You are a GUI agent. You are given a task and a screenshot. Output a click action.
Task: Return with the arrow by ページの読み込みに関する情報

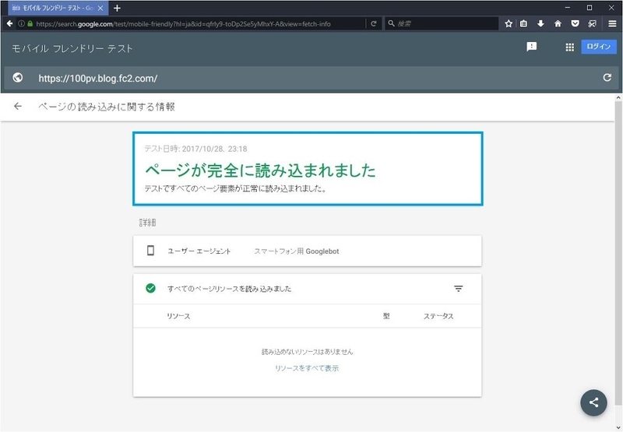click(x=17, y=107)
